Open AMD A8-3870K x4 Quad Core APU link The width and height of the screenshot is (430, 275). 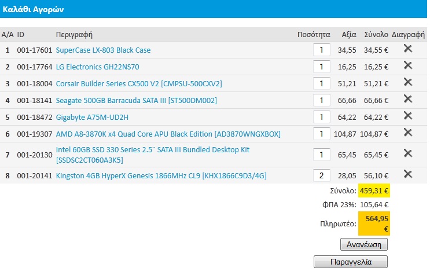click(168, 134)
